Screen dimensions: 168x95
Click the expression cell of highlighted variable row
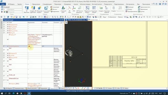pos(34,46)
